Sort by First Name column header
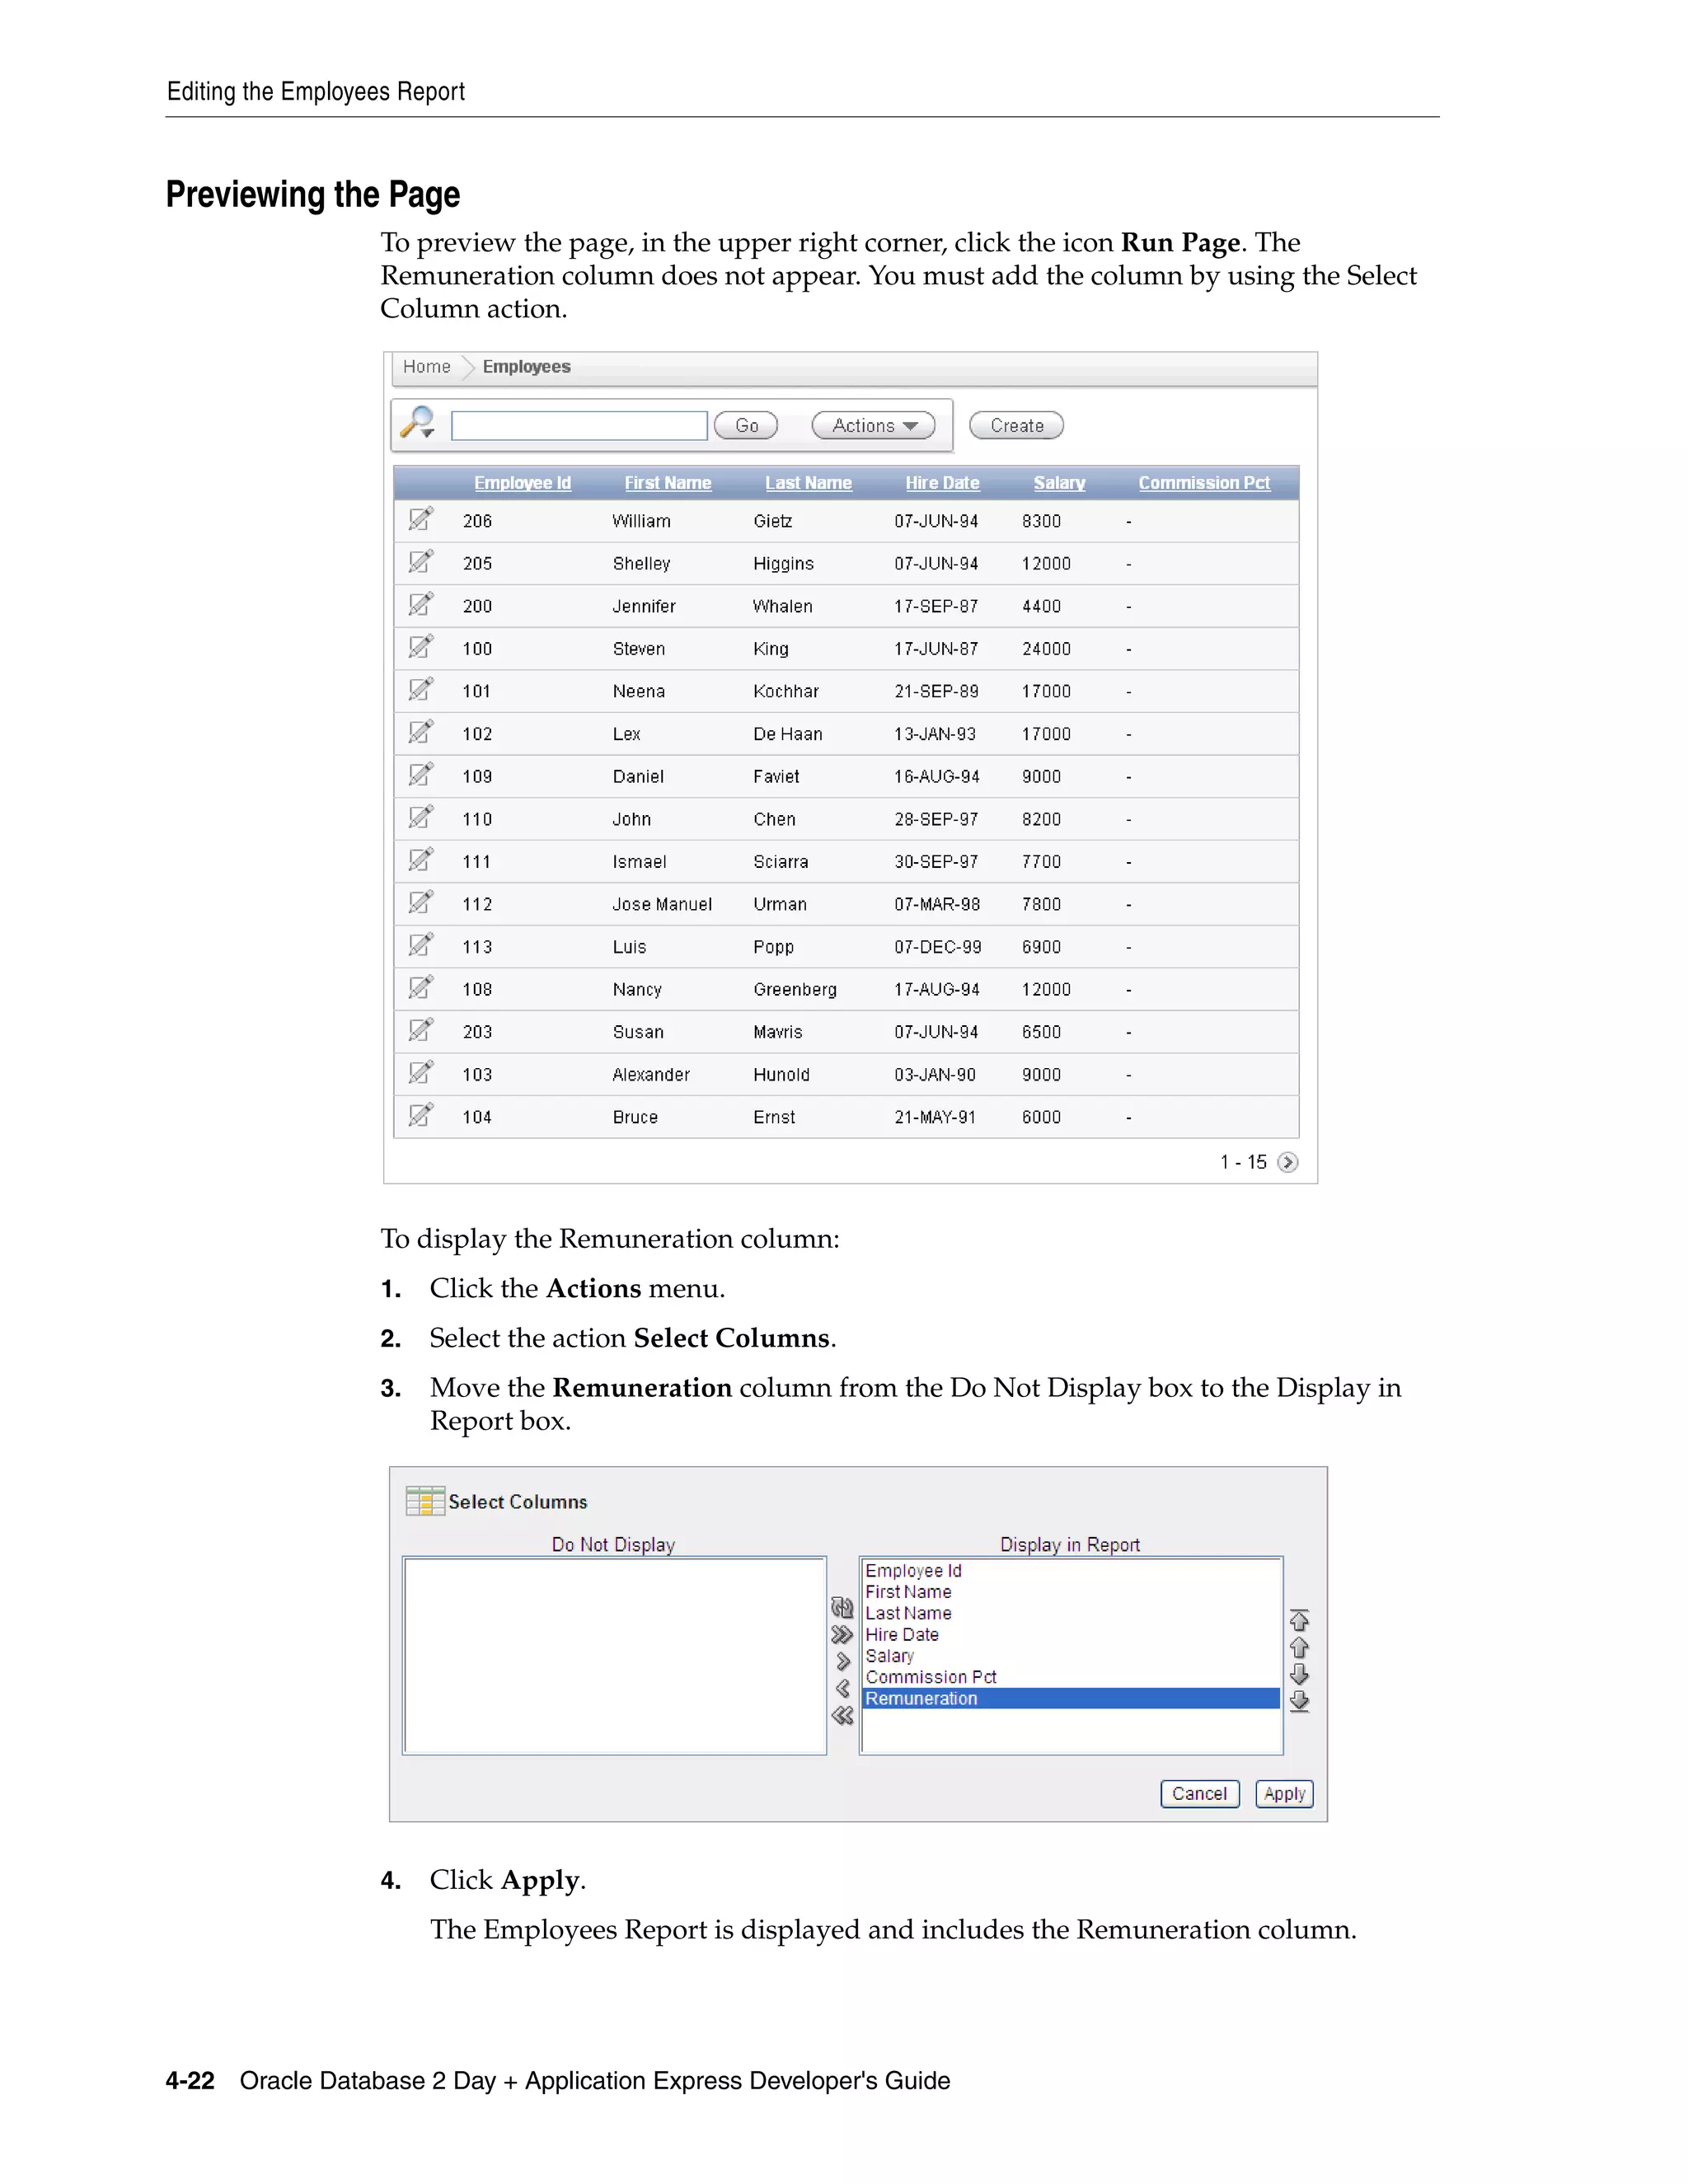Screen dimensions: 1688x2184 pyautogui.click(x=668, y=483)
